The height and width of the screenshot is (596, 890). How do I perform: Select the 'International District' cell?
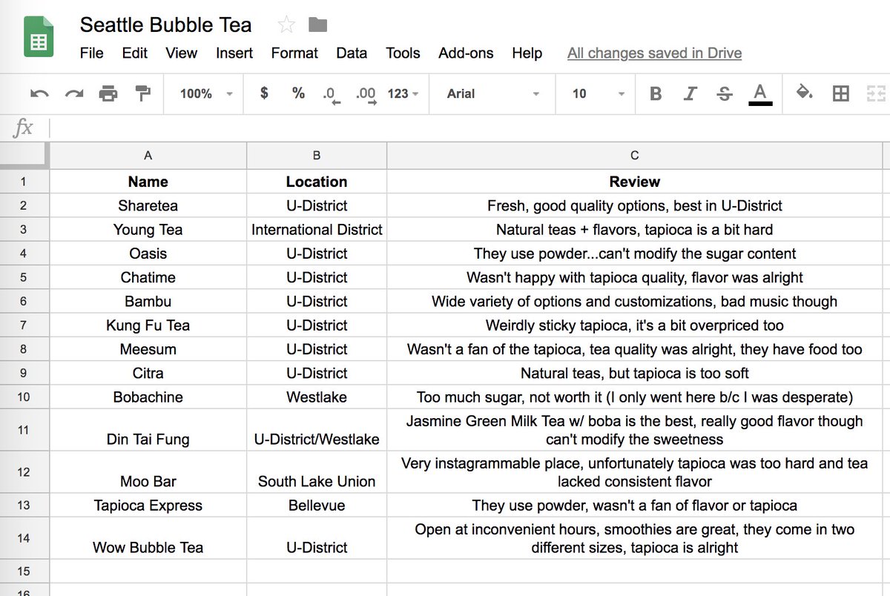[x=317, y=230]
